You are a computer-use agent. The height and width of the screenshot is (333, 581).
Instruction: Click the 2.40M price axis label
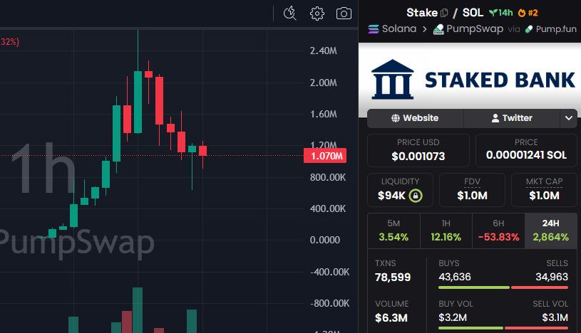tap(324, 51)
